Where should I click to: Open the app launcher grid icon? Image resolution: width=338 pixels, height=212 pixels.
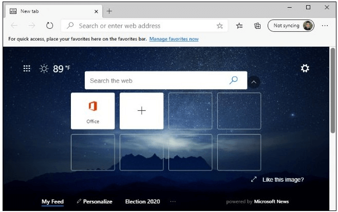point(27,68)
